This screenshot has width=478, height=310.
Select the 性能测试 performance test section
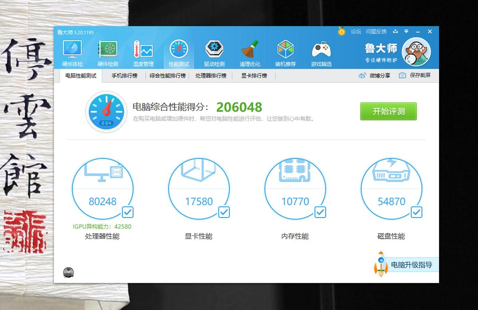(179, 53)
